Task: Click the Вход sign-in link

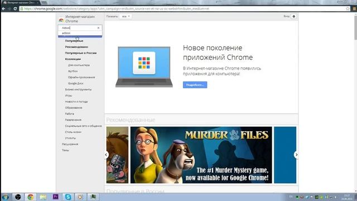Action: tap(286, 16)
